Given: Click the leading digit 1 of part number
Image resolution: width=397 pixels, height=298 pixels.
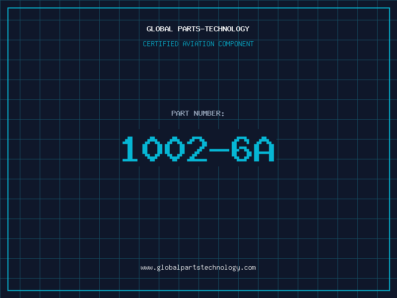Looking at the screenshot, I should coord(130,149).
